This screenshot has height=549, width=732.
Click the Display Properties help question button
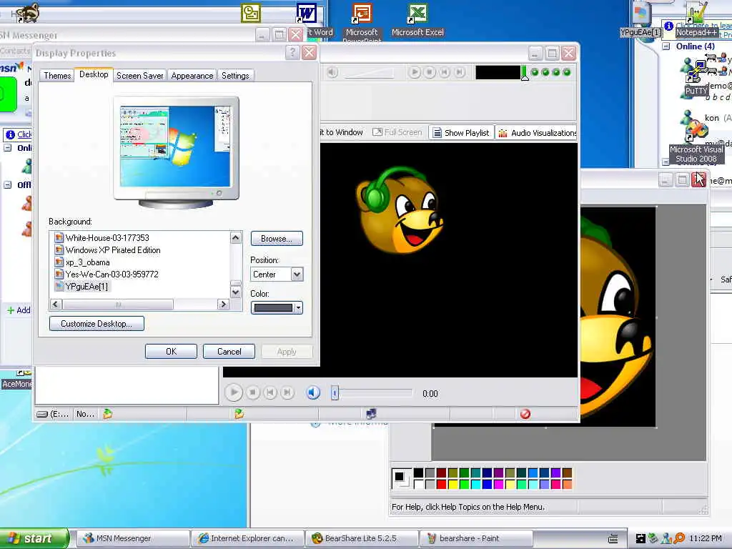click(x=292, y=52)
